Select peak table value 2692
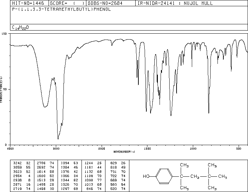Screen dimensions: 248x192 coord(41,167)
